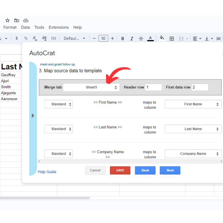This screenshot has width=223, height=223.
Task: Click merge cells icon
Action: [x=181, y=38]
